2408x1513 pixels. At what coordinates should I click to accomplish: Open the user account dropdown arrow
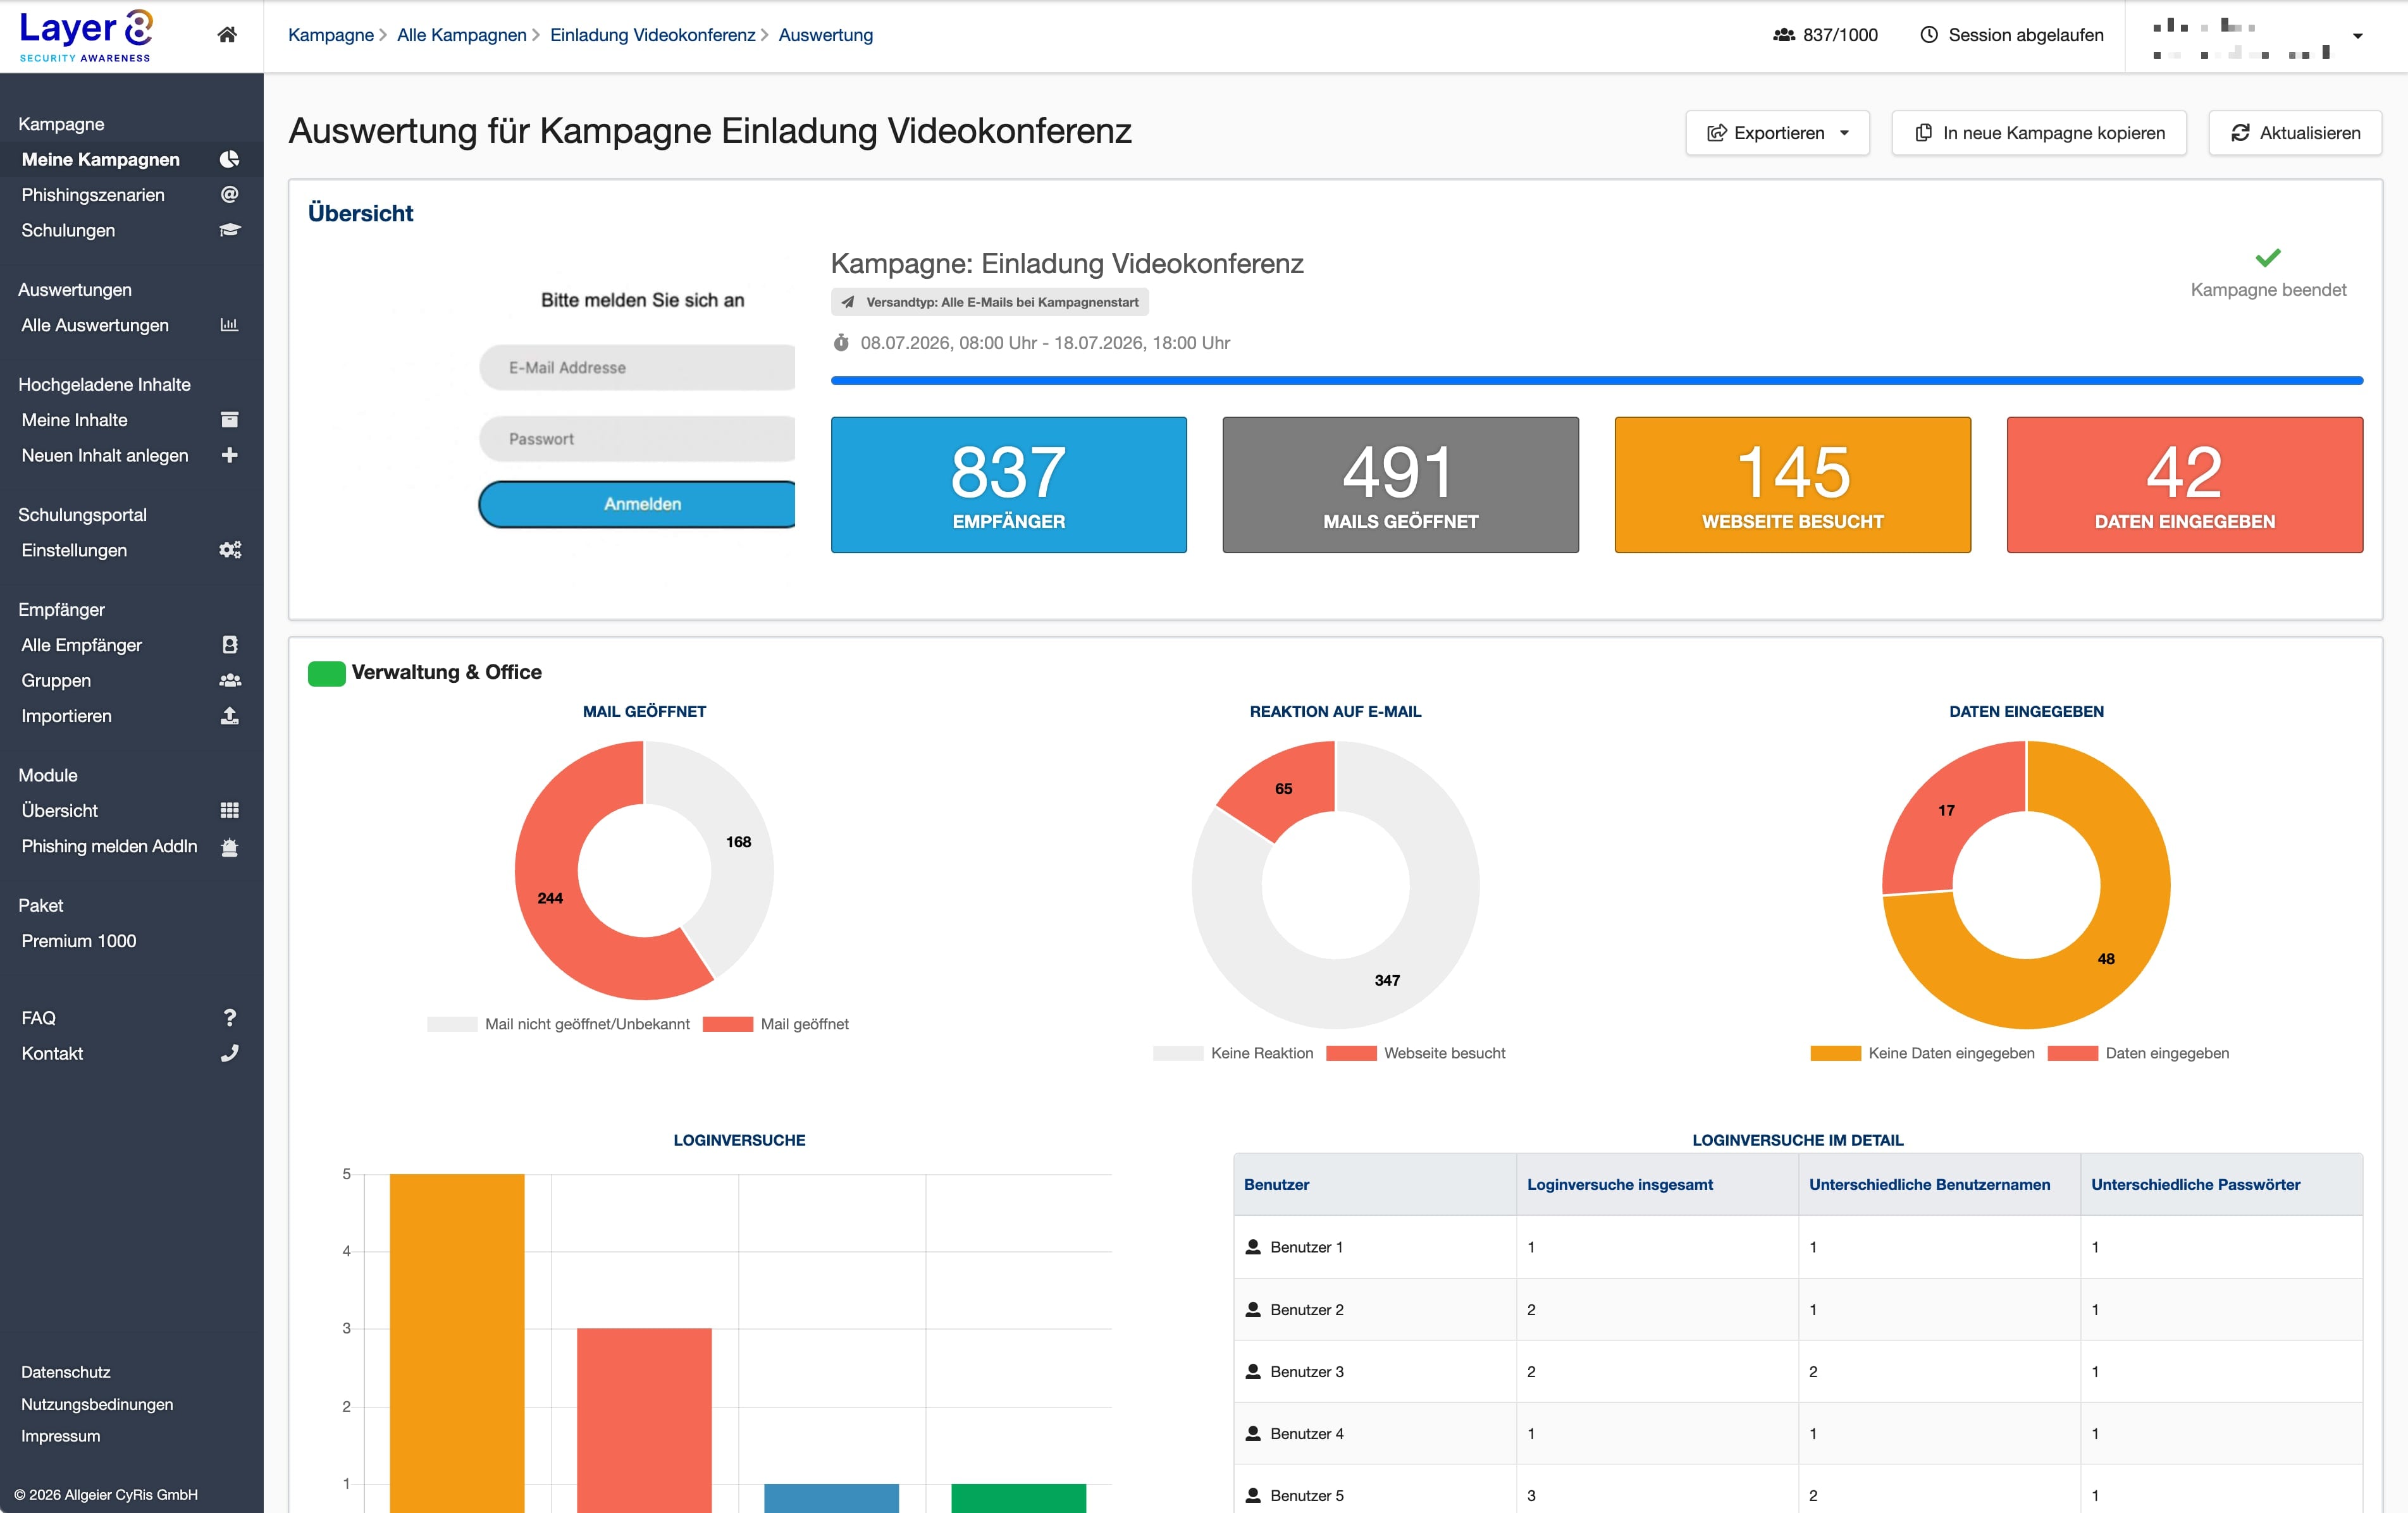coord(2357,36)
